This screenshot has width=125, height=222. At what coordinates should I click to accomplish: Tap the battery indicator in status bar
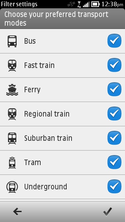click(x=95, y=4)
